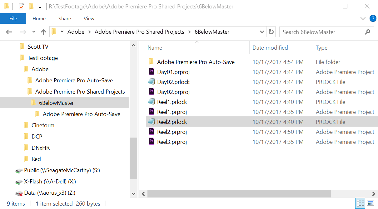Viewport: 378px width, 209px height.
Task: Click the horizontal scrollbar left arrow
Action: click(143, 193)
